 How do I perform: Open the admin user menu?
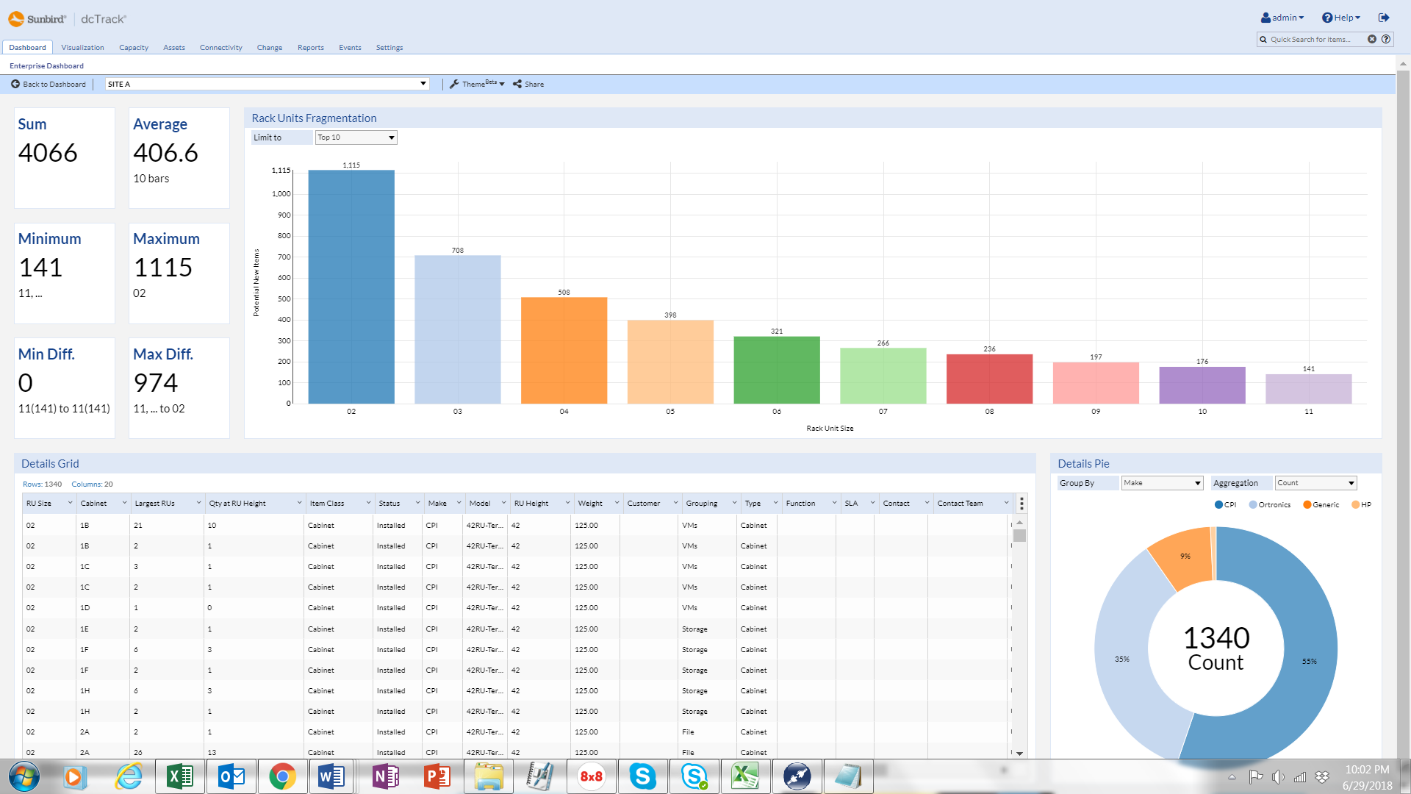coord(1282,18)
